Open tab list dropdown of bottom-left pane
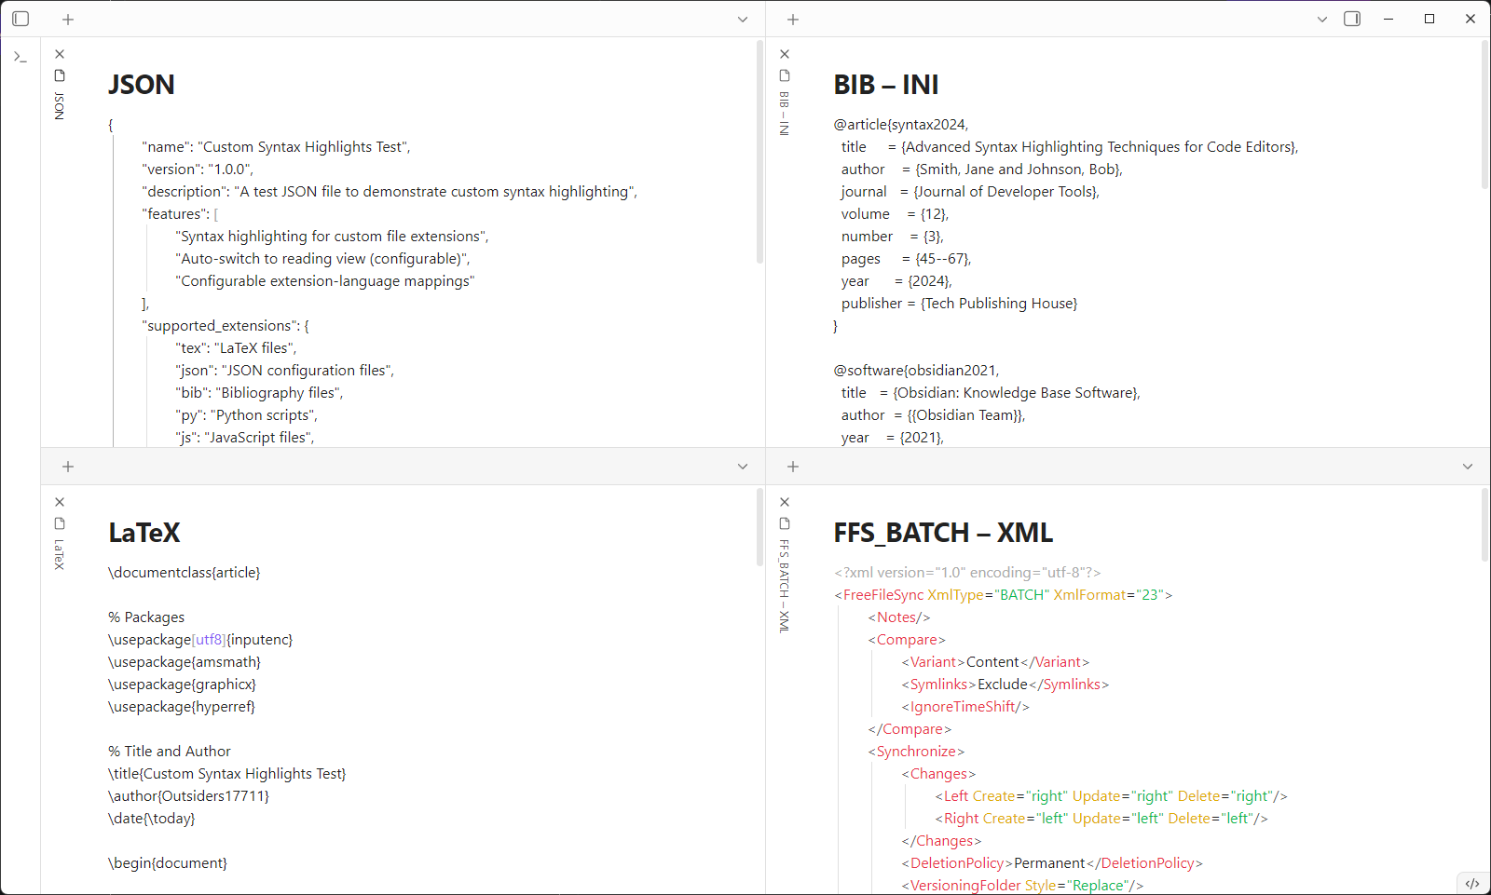This screenshot has height=895, width=1491. tap(743, 467)
